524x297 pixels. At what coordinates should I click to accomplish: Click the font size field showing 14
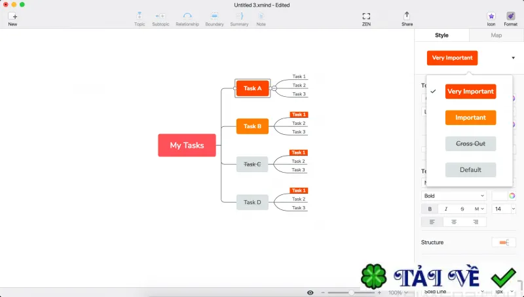[501, 209]
